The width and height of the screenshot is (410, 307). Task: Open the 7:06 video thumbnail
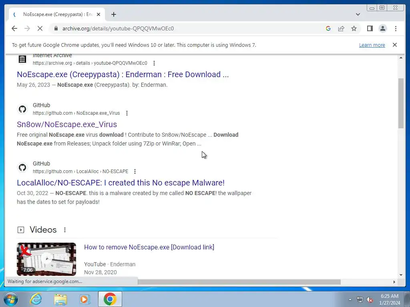click(x=46, y=259)
